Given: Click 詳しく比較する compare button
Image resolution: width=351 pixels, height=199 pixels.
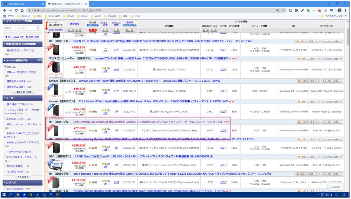Looking at the screenshot, I should [x=56, y=24].
